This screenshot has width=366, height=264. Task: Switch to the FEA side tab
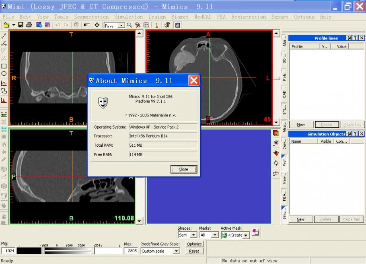click(284, 197)
